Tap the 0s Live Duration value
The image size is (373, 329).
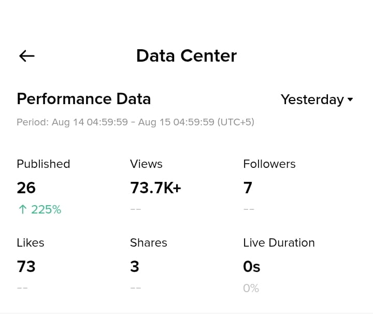point(251,266)
